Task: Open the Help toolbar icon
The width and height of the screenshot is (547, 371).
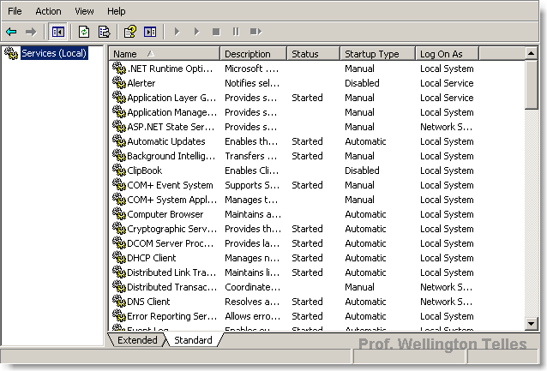Action: 130,32
